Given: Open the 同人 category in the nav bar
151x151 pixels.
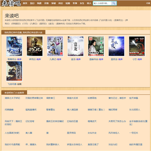Looking at the screenshot, I should tap(89, 3).
